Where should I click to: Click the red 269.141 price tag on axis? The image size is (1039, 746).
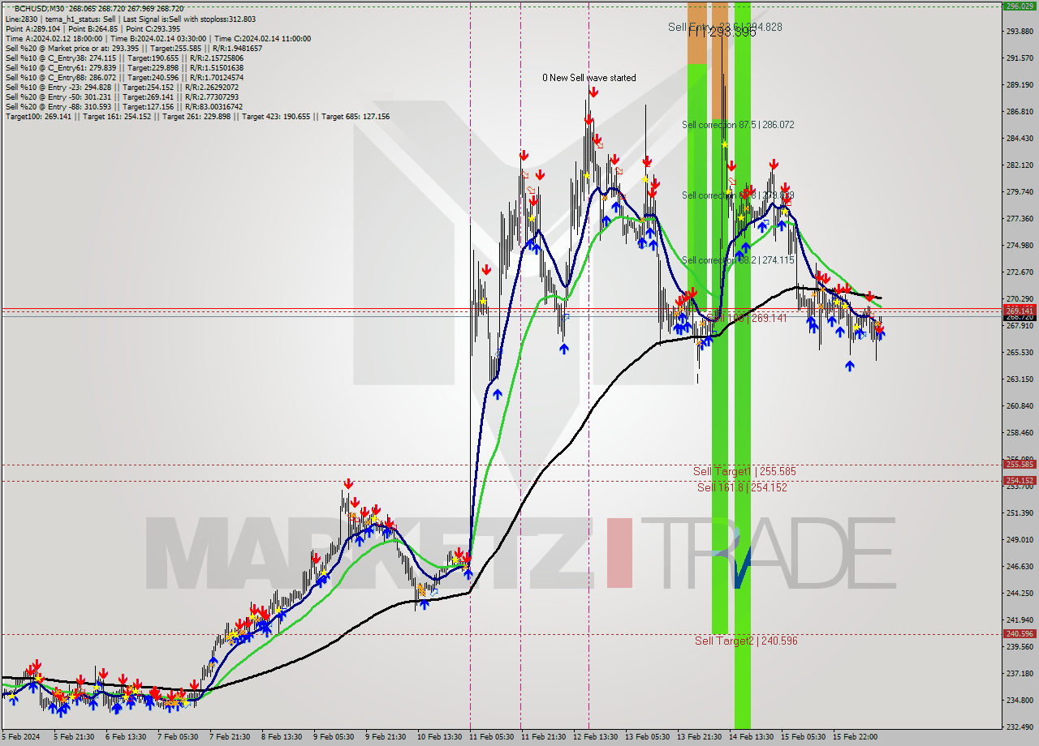1020,311
